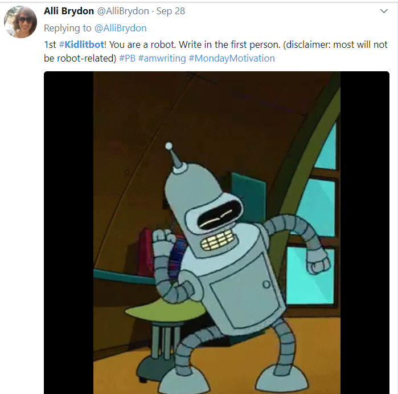Follow the #amwriting hashtag link

click(x=162, y=59)
